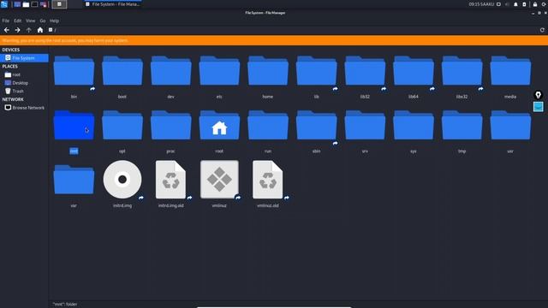Open the media folder
This screenshot has height=308, width=548.
tap(510, 71)
